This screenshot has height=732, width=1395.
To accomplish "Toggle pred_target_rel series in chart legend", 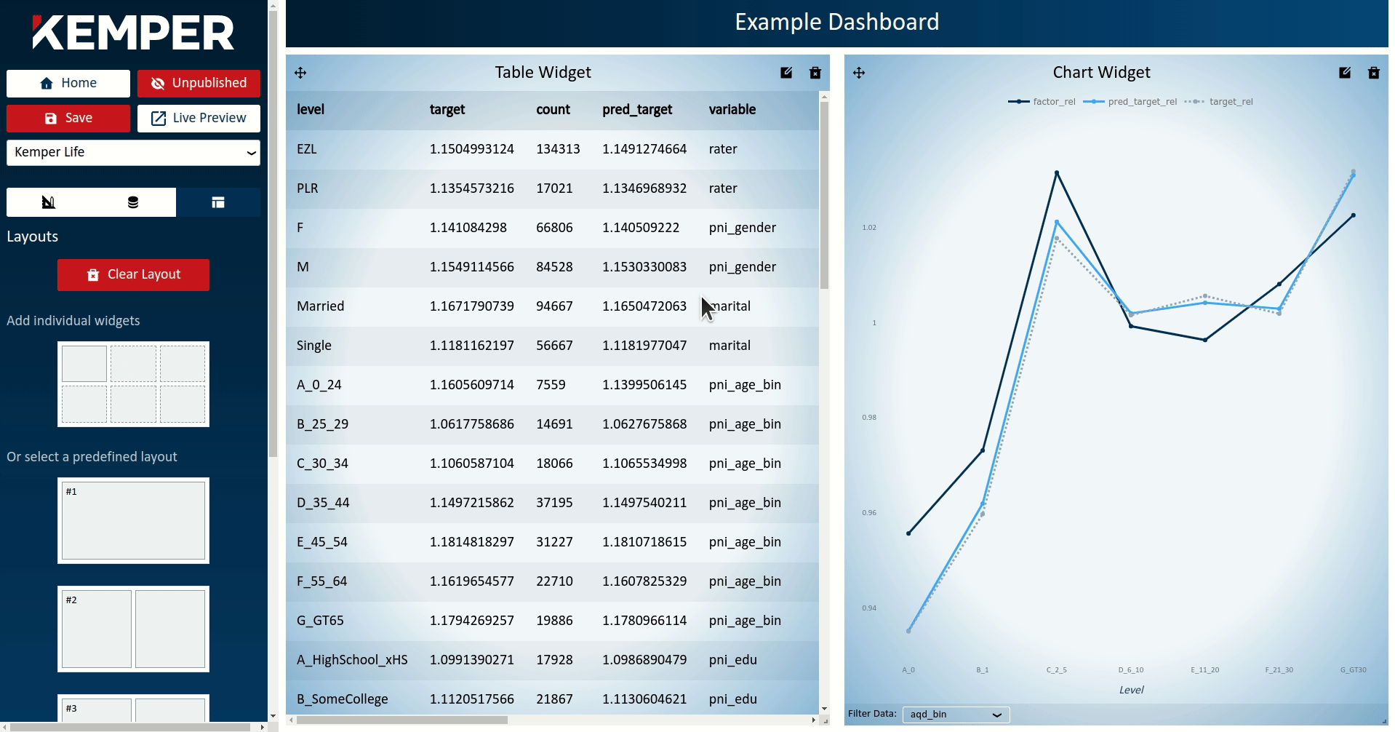I will [x=1130, y=102].
